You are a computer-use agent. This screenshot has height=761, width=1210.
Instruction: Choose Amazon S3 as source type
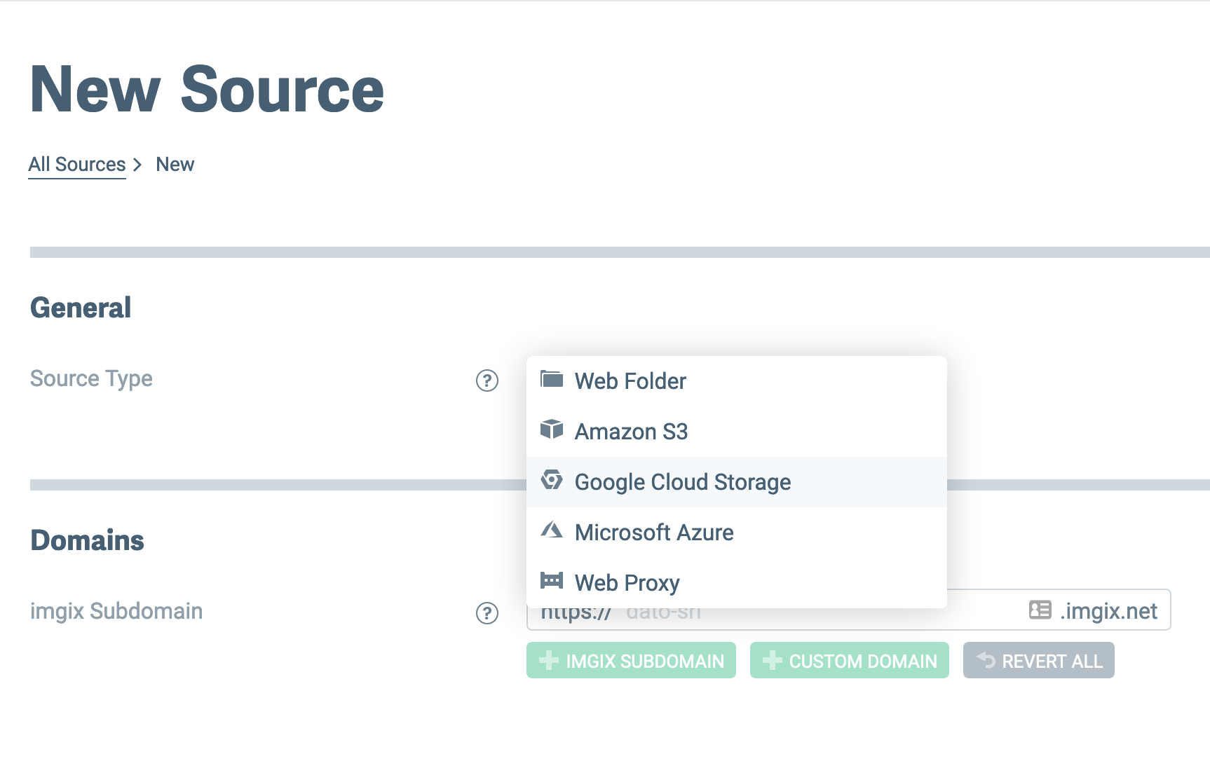click(x=632, y=432)
